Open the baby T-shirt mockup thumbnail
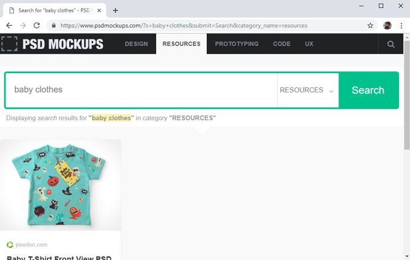The height and width of the screenshot is (260, 410). tap(61, 185)
